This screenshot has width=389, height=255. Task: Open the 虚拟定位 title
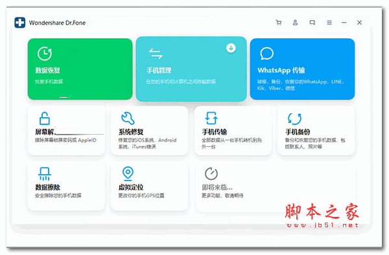131,187
